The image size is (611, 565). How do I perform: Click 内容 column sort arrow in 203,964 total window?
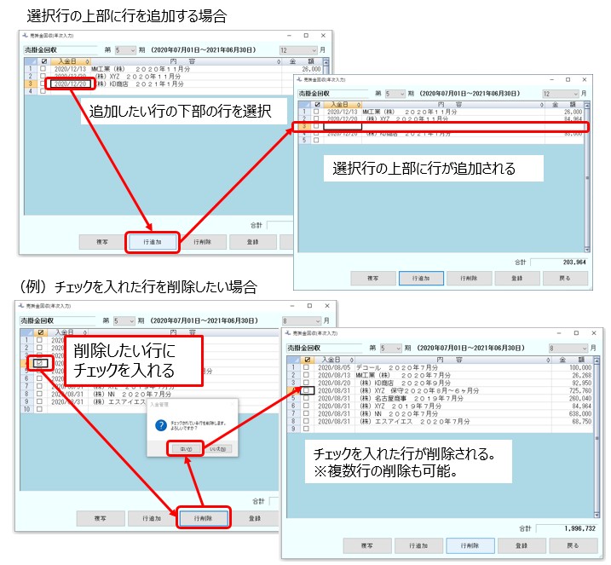coord(542,105)
